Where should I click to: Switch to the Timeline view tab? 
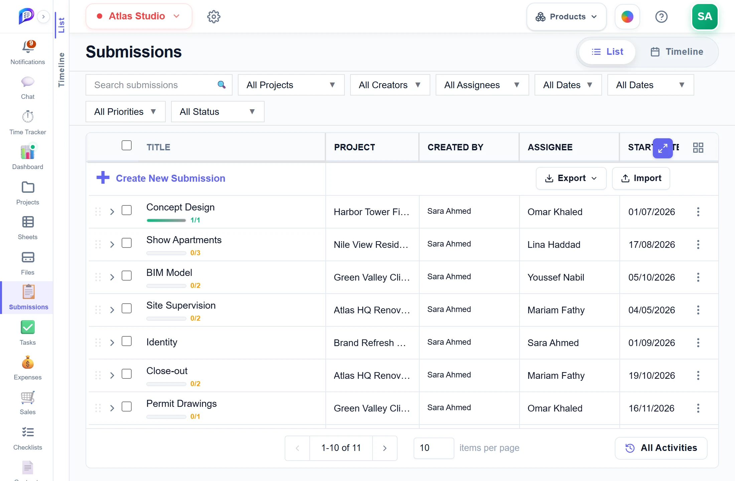677,52
